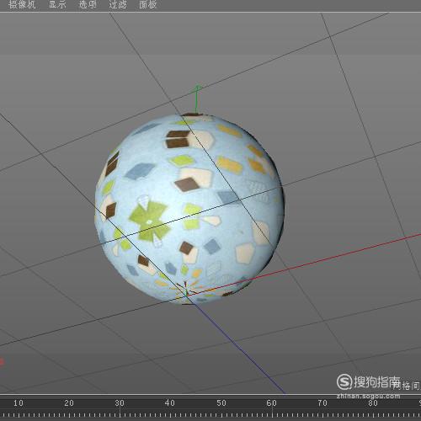Open the 过滤 (Filter) viewport menu
Viewport: 421px width, 421px height.
click(118, 4)
